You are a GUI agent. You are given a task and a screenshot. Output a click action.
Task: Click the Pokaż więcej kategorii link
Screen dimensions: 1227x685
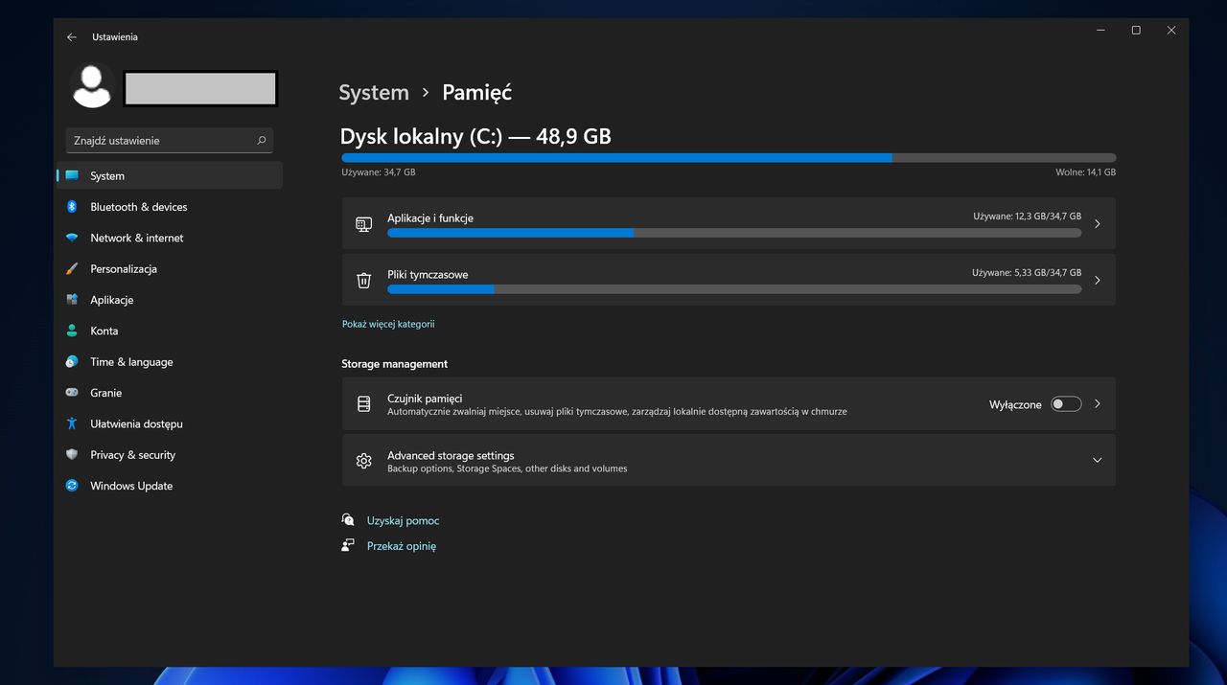387,324
